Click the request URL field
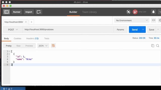The height and width of the screenshot is (90, 161). pos(68,29)
